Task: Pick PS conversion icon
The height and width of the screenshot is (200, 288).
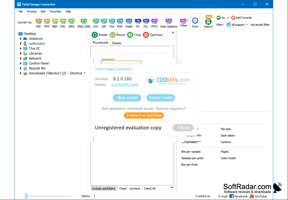Action: pos(138,21)
